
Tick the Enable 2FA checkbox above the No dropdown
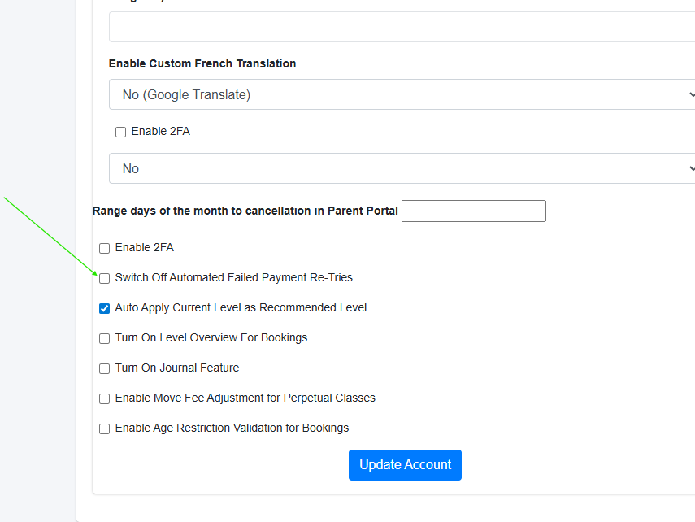120,132
